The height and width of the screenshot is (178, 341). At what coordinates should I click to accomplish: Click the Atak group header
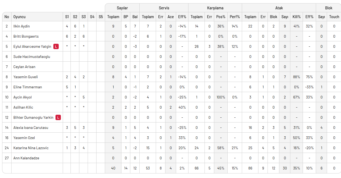(279, 8)
